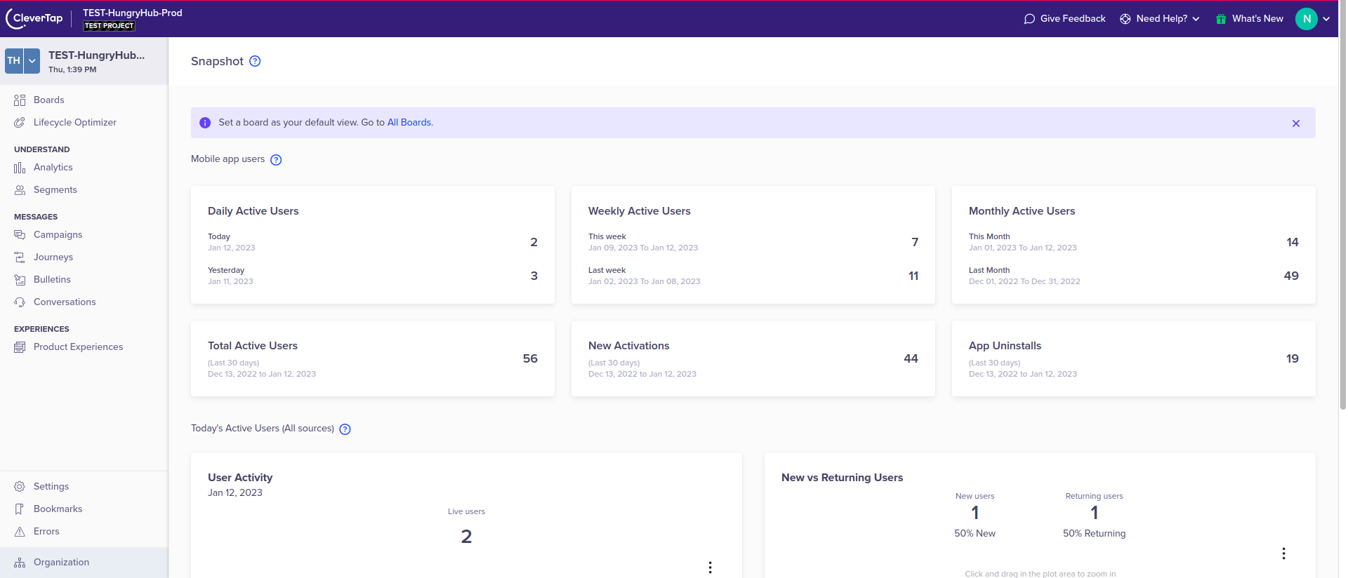Open What's New gift icon
This screenshot has height=578, width=1348.
click(x=1221, y=19)
